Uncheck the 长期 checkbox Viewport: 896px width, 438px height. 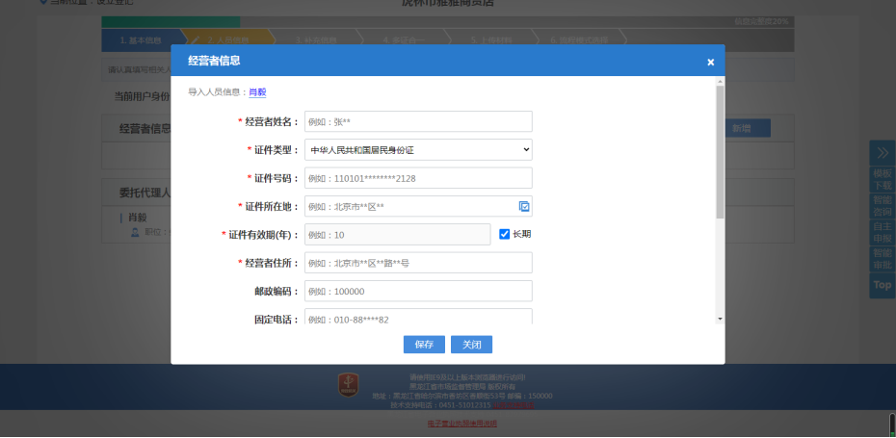point(504,234)
